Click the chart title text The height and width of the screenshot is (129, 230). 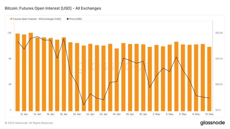tap(53, 8)
